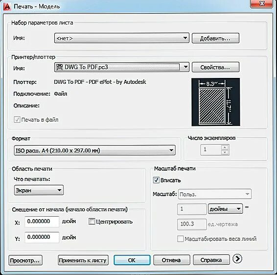Image resolution: width=277 pixels, height=275 pixels.
Task: Open the page setup Имя dropdown showing <нет>
Action: 122,38
